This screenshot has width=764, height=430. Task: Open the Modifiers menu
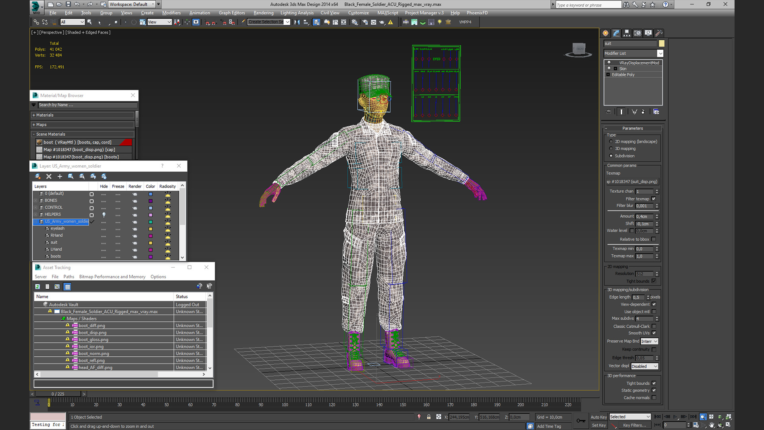[172, 13]
